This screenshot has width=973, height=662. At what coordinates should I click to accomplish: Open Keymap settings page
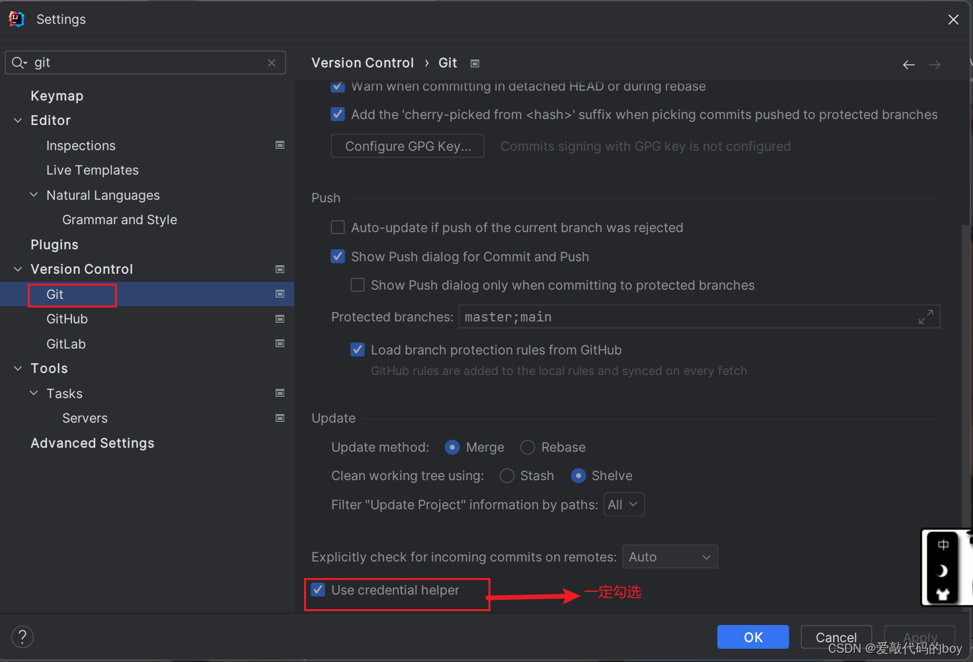57,96
